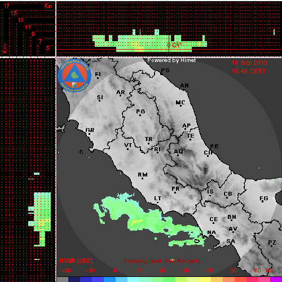Viewport: 282px width, 282px height.
Task: Click the Powered by Himet text
Action: point(171,60)
